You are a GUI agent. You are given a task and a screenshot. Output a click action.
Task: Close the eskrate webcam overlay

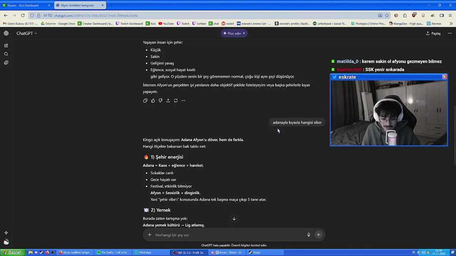(x=445, y=77)
